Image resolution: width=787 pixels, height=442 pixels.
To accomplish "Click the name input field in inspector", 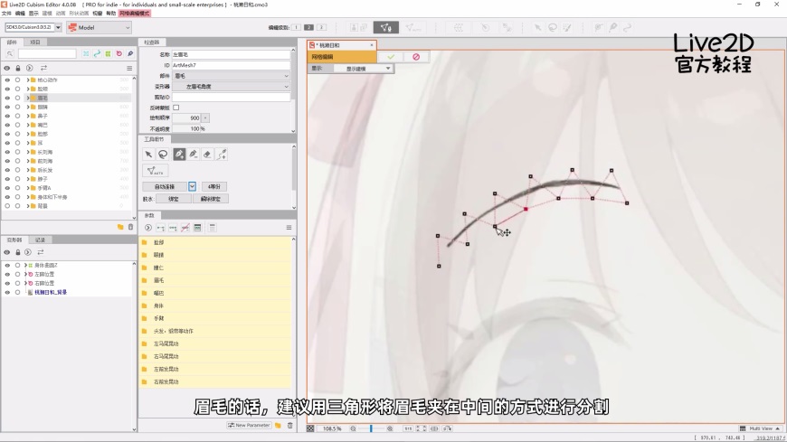I will point(232,54).
